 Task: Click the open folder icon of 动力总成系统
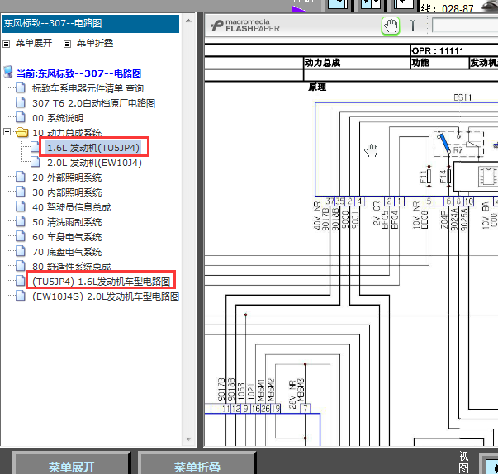pos(22,132)
